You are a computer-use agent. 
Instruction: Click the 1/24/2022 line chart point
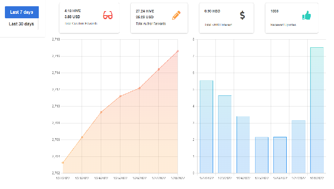coord(101,112)
